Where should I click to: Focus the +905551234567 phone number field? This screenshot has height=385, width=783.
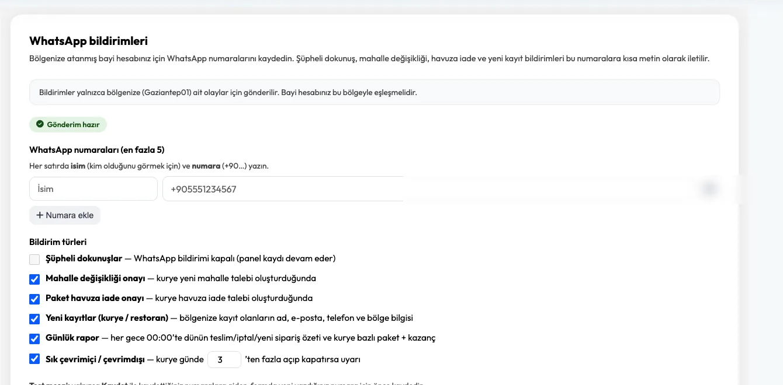pyautogui.click(x=283, y=189)
